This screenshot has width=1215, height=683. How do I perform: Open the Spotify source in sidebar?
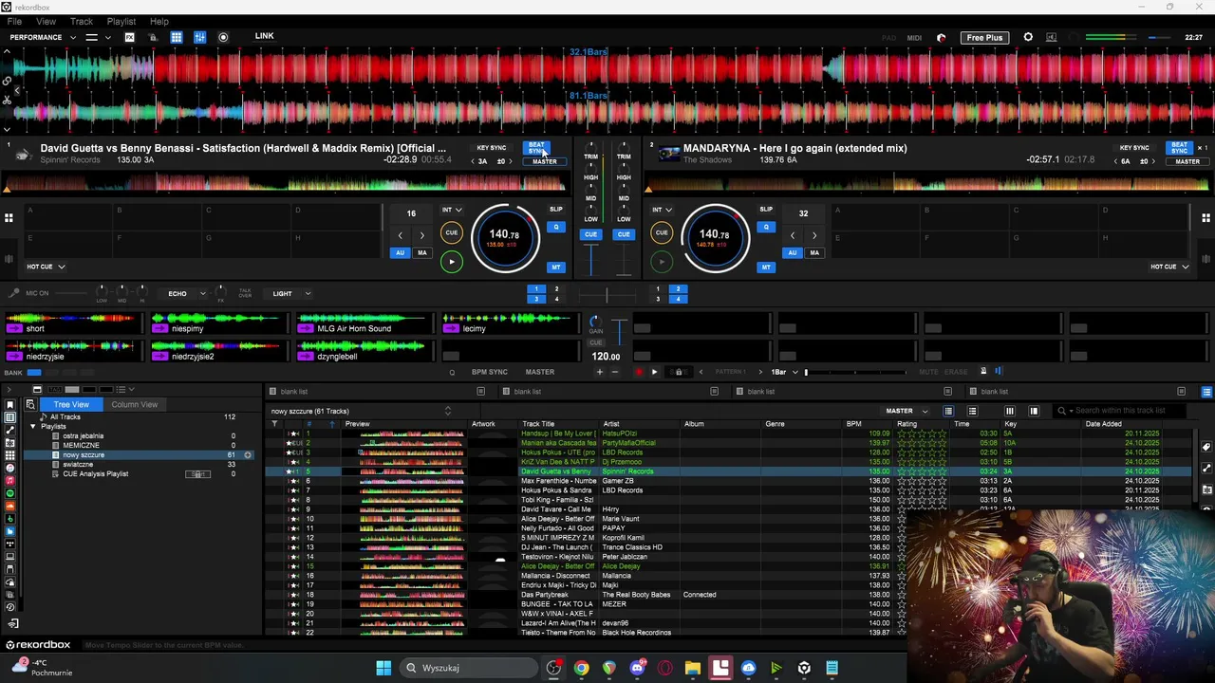10,493
